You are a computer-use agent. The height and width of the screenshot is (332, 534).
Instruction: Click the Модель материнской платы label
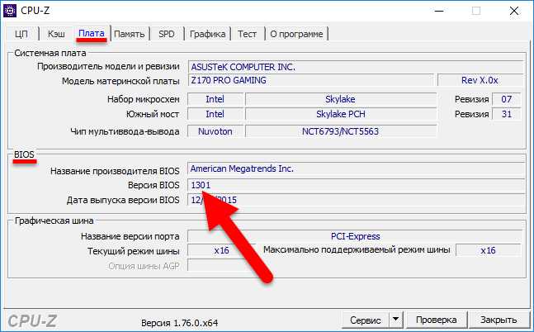tap(121, 82)
